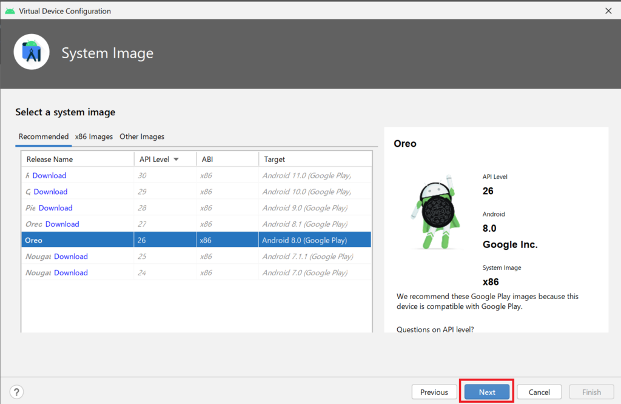Screen dimensions: 621x404
Task: Click the Target column header
Action: (x=315, y=159)
